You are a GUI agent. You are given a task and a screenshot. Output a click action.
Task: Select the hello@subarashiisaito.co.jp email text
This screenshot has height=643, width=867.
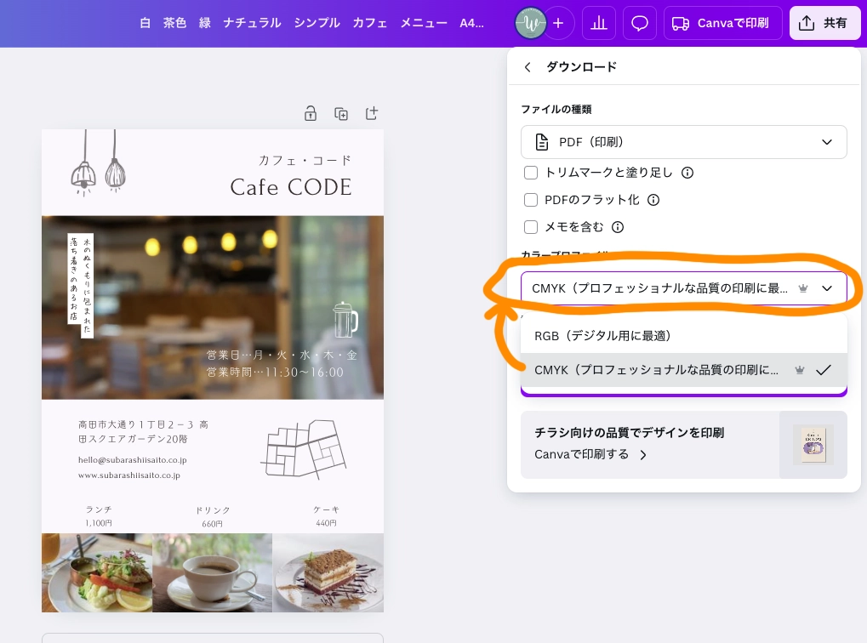(132, 460)
